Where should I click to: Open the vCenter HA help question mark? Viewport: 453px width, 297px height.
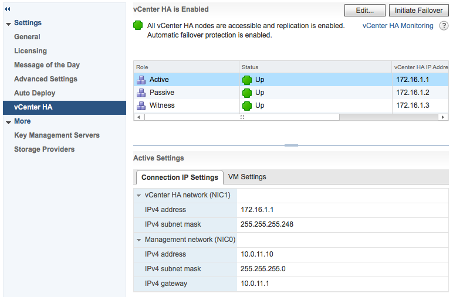(x=444, y=26)
